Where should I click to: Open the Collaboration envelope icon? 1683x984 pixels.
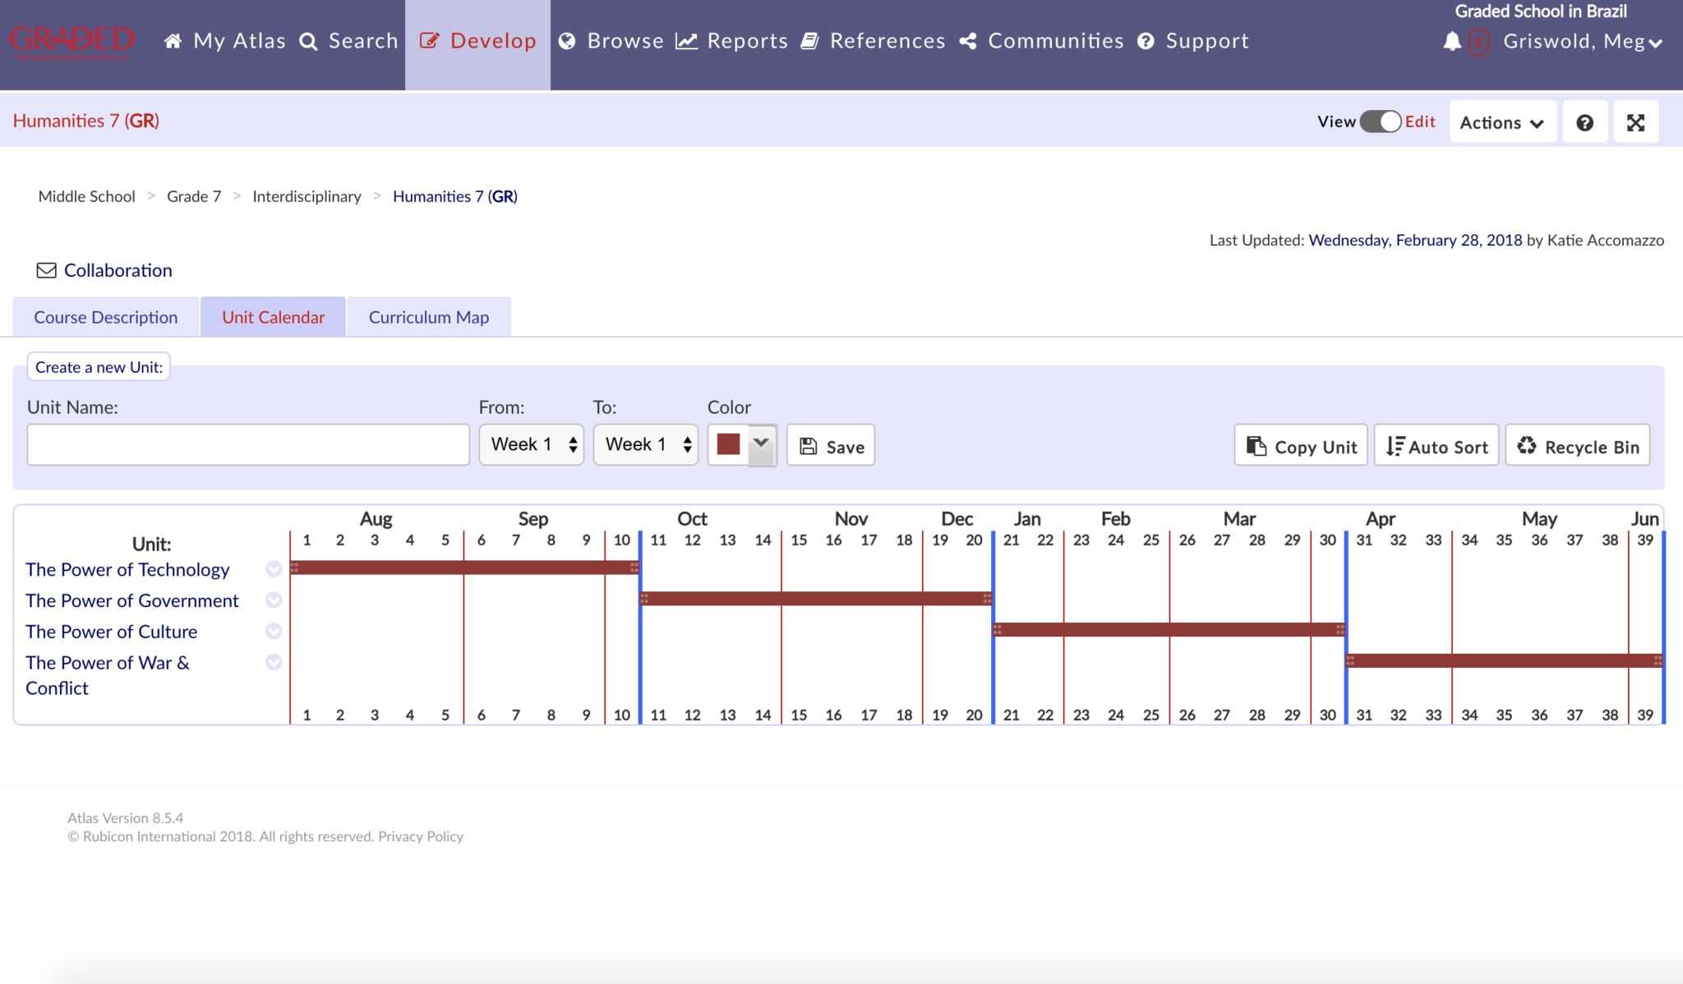coord(47,270)
